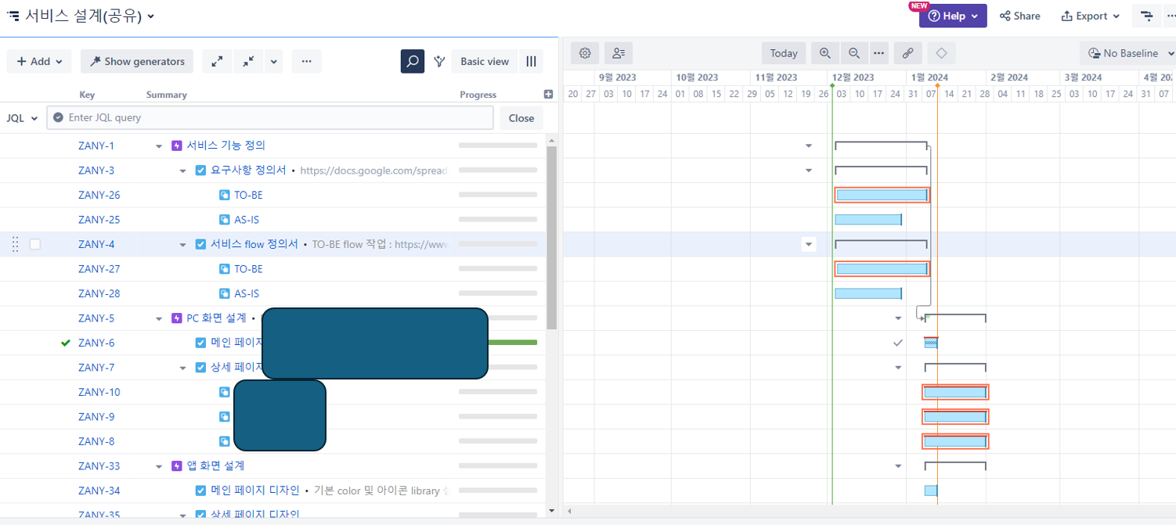The height and width of the screenshot is (532, 1176).
Task: Click the list vertical scrollbar thumb
Action: point(552,238)
